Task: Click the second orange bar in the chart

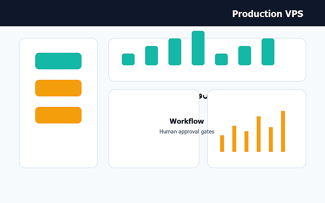Action: coord(234,139)
